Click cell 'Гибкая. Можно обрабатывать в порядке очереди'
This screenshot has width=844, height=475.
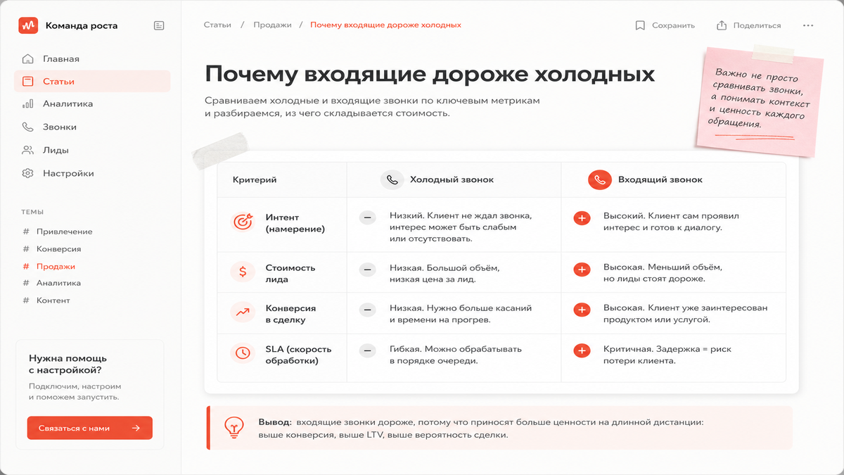click(x=456, y=355)
